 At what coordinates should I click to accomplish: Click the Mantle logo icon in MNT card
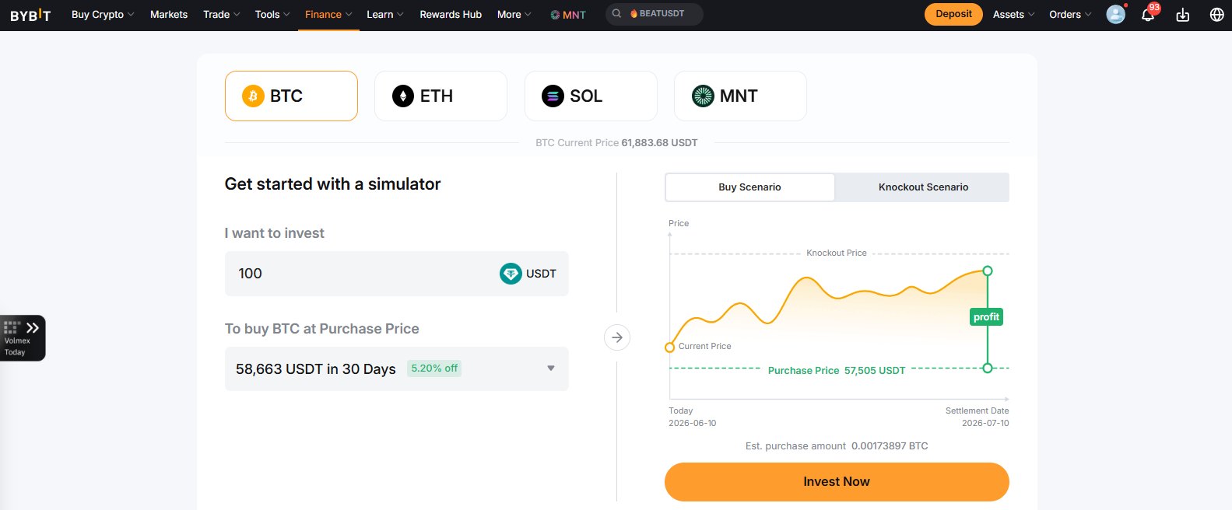[x=703, y=96]
